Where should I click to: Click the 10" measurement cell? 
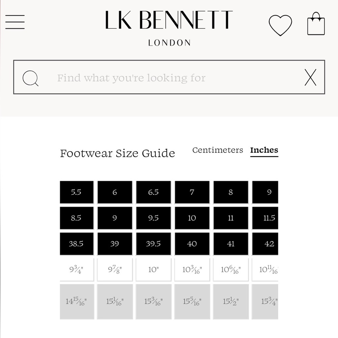[x=153, y=269]
